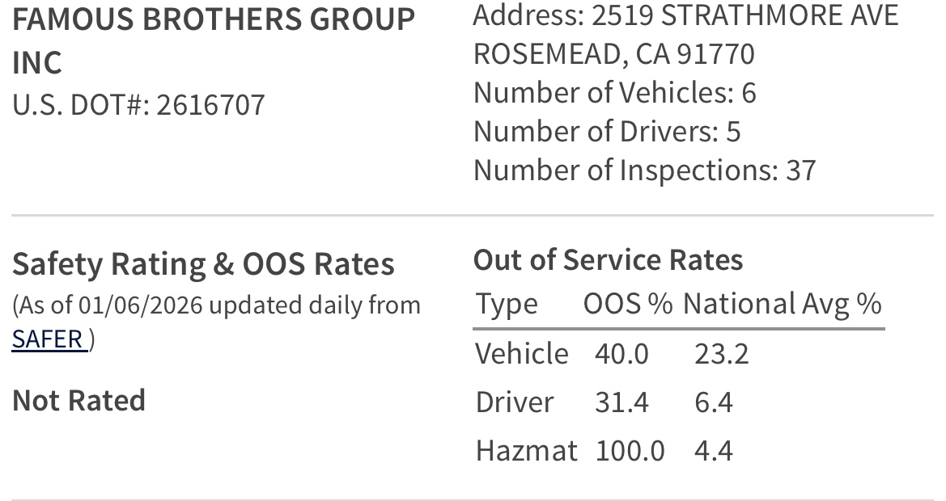Image resolution: width=946 pixels, height=501 pixels.
Task: Click the Number of Inspections line
Action: [x=644, y=171]
